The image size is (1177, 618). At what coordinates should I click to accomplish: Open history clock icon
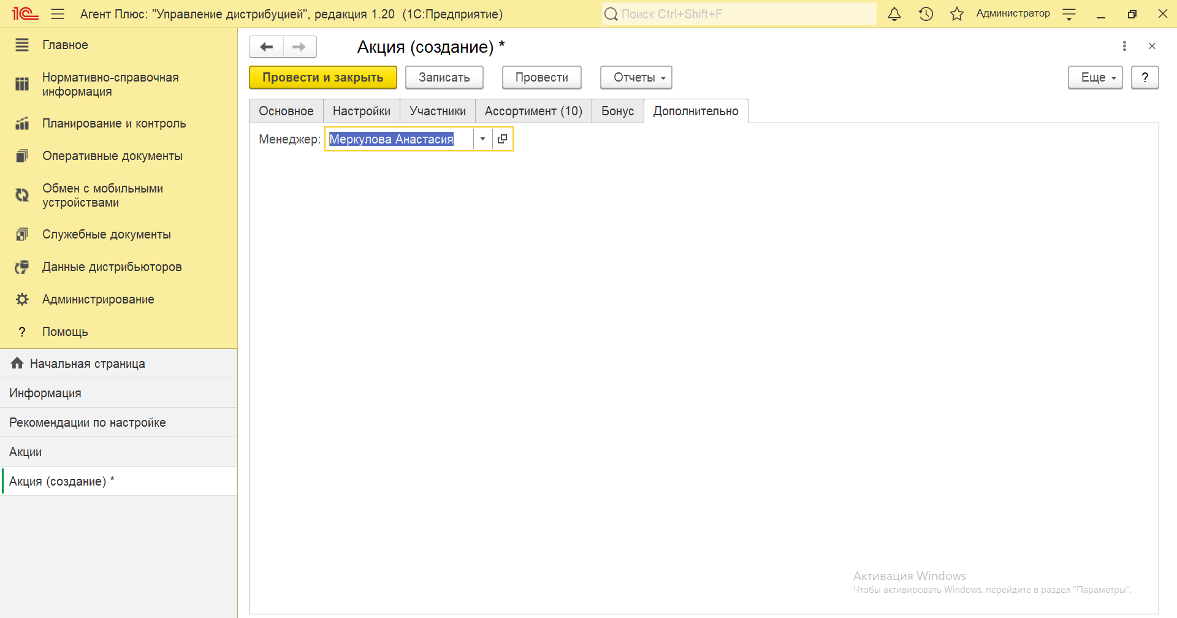pyautogui.click(x=926, y=13)
